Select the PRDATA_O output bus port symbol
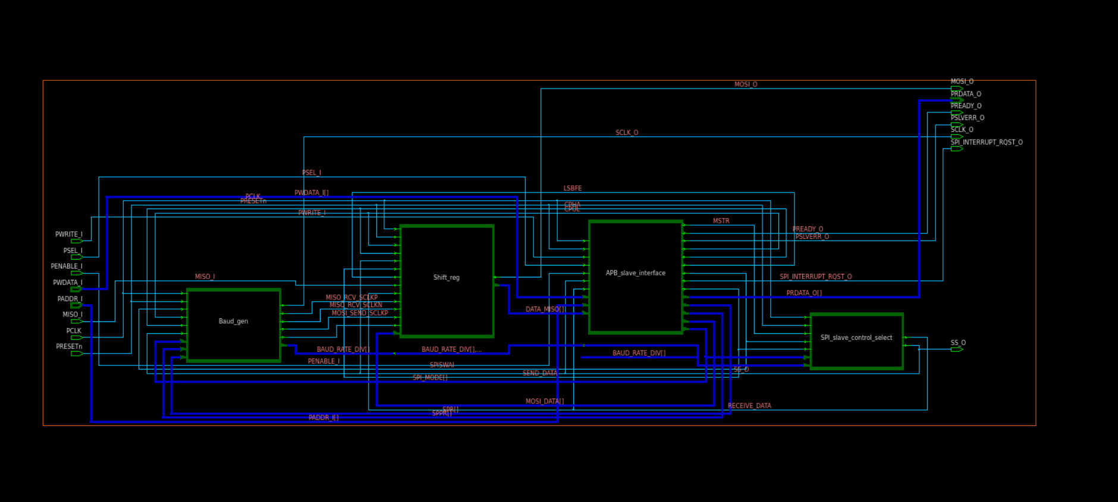 [x=957, y=100]
